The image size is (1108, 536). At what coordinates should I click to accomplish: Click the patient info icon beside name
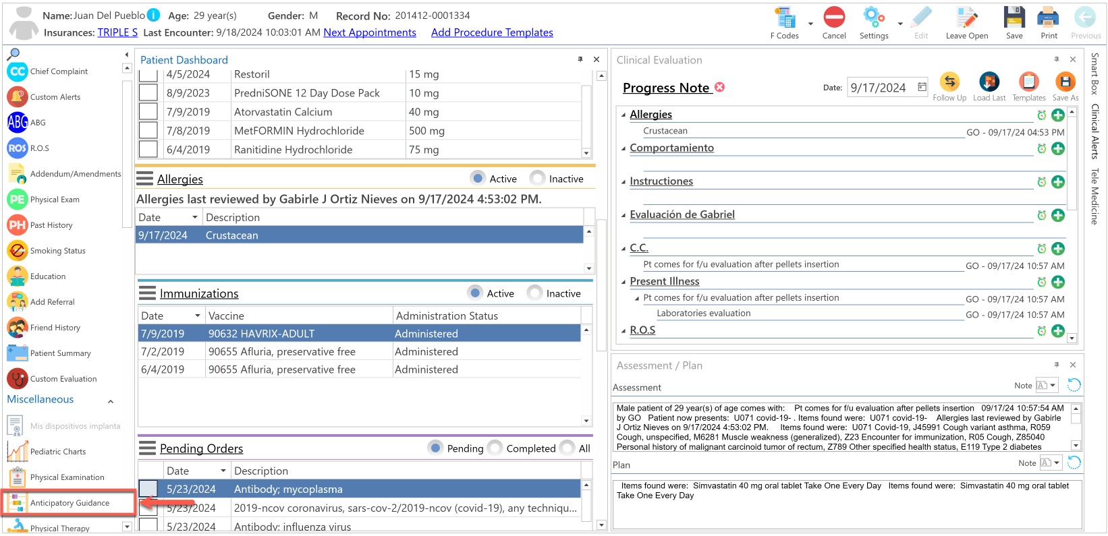point(154,15)
